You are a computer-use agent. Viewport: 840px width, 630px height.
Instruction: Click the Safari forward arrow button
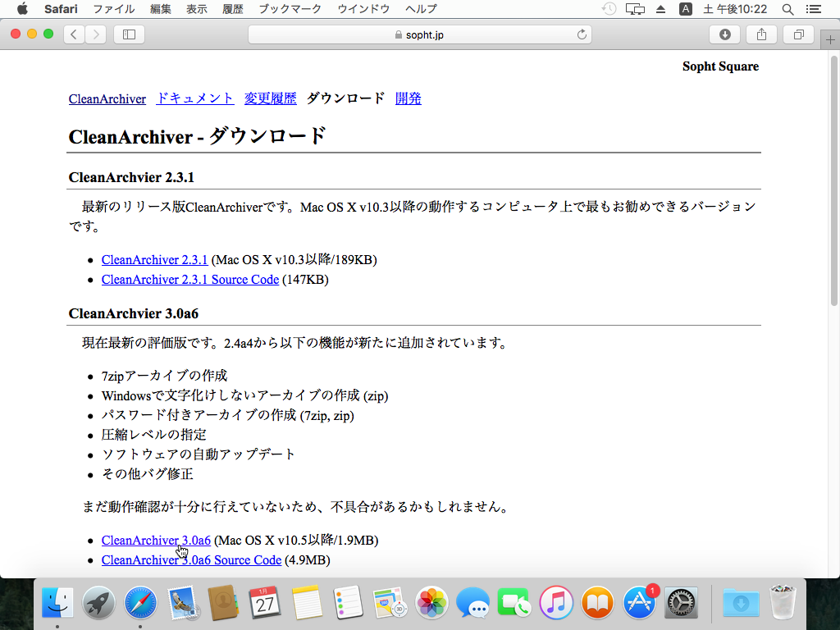coord(96,34)
